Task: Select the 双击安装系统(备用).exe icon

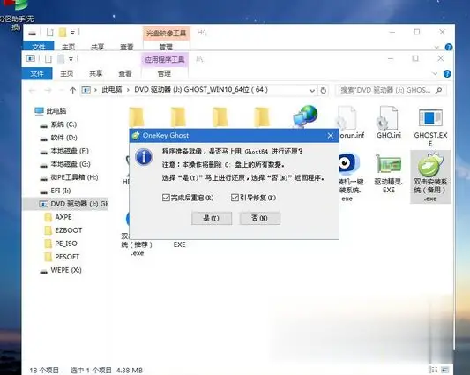Action: click(430, 177)
